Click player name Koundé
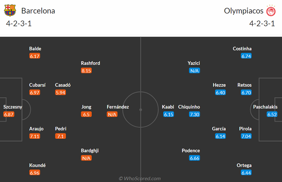This screenshot has width=282, height=182. click(37, 165)
